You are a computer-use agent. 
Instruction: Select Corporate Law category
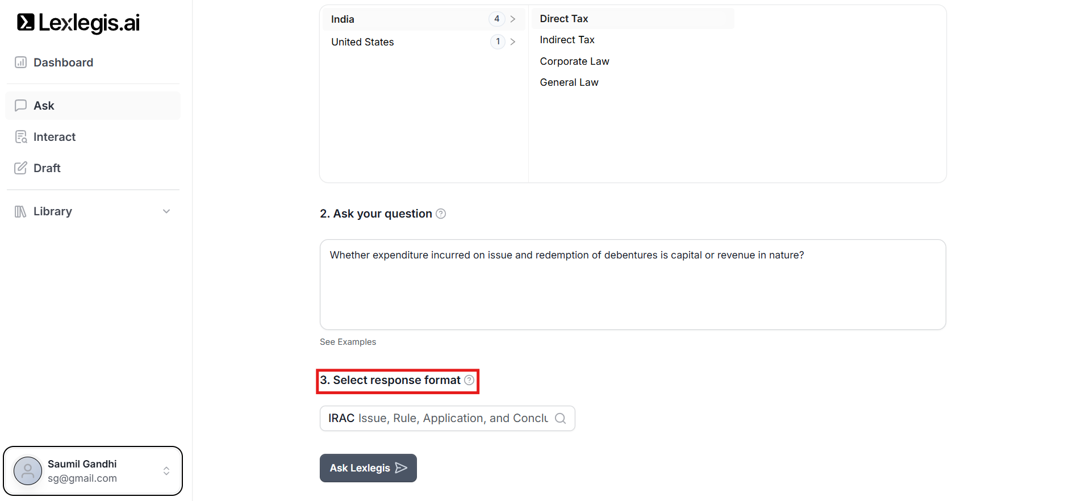tap(574, 61)
